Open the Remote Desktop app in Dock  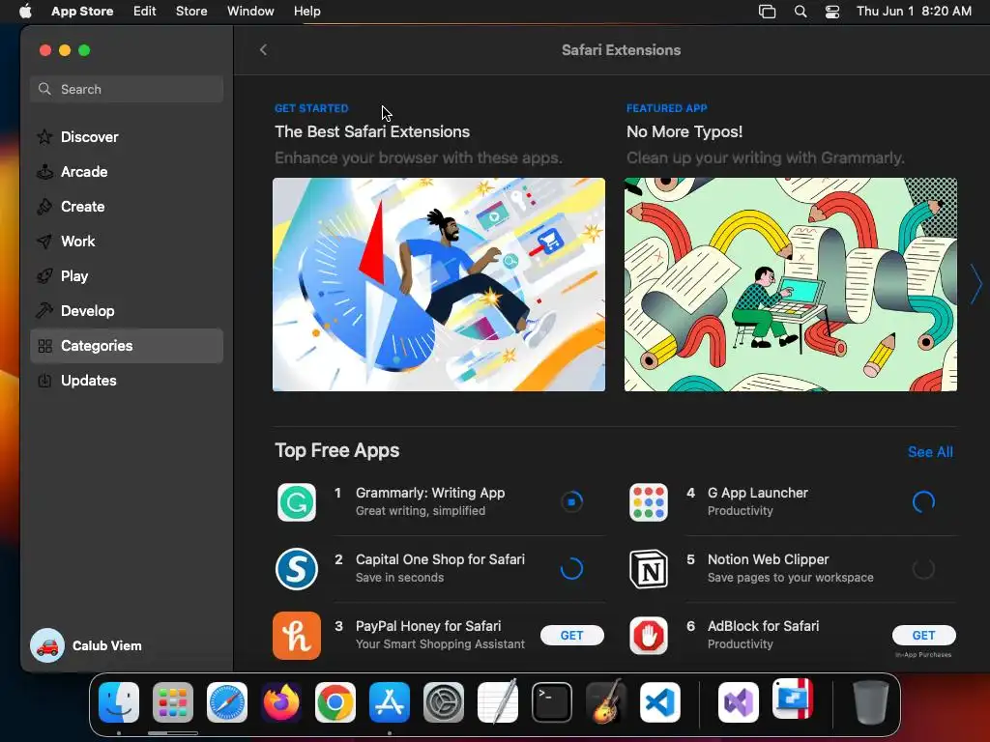click(793, 699)
